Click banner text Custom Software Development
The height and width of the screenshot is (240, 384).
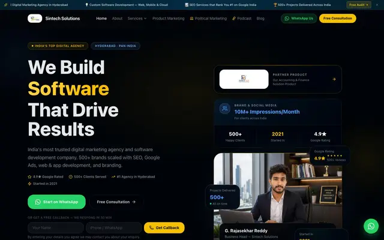[x=128, y=5]
